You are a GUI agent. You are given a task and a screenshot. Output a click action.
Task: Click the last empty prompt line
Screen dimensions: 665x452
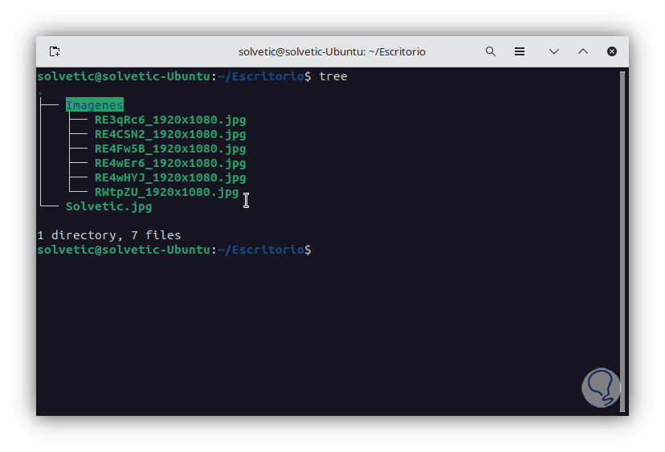174,250
